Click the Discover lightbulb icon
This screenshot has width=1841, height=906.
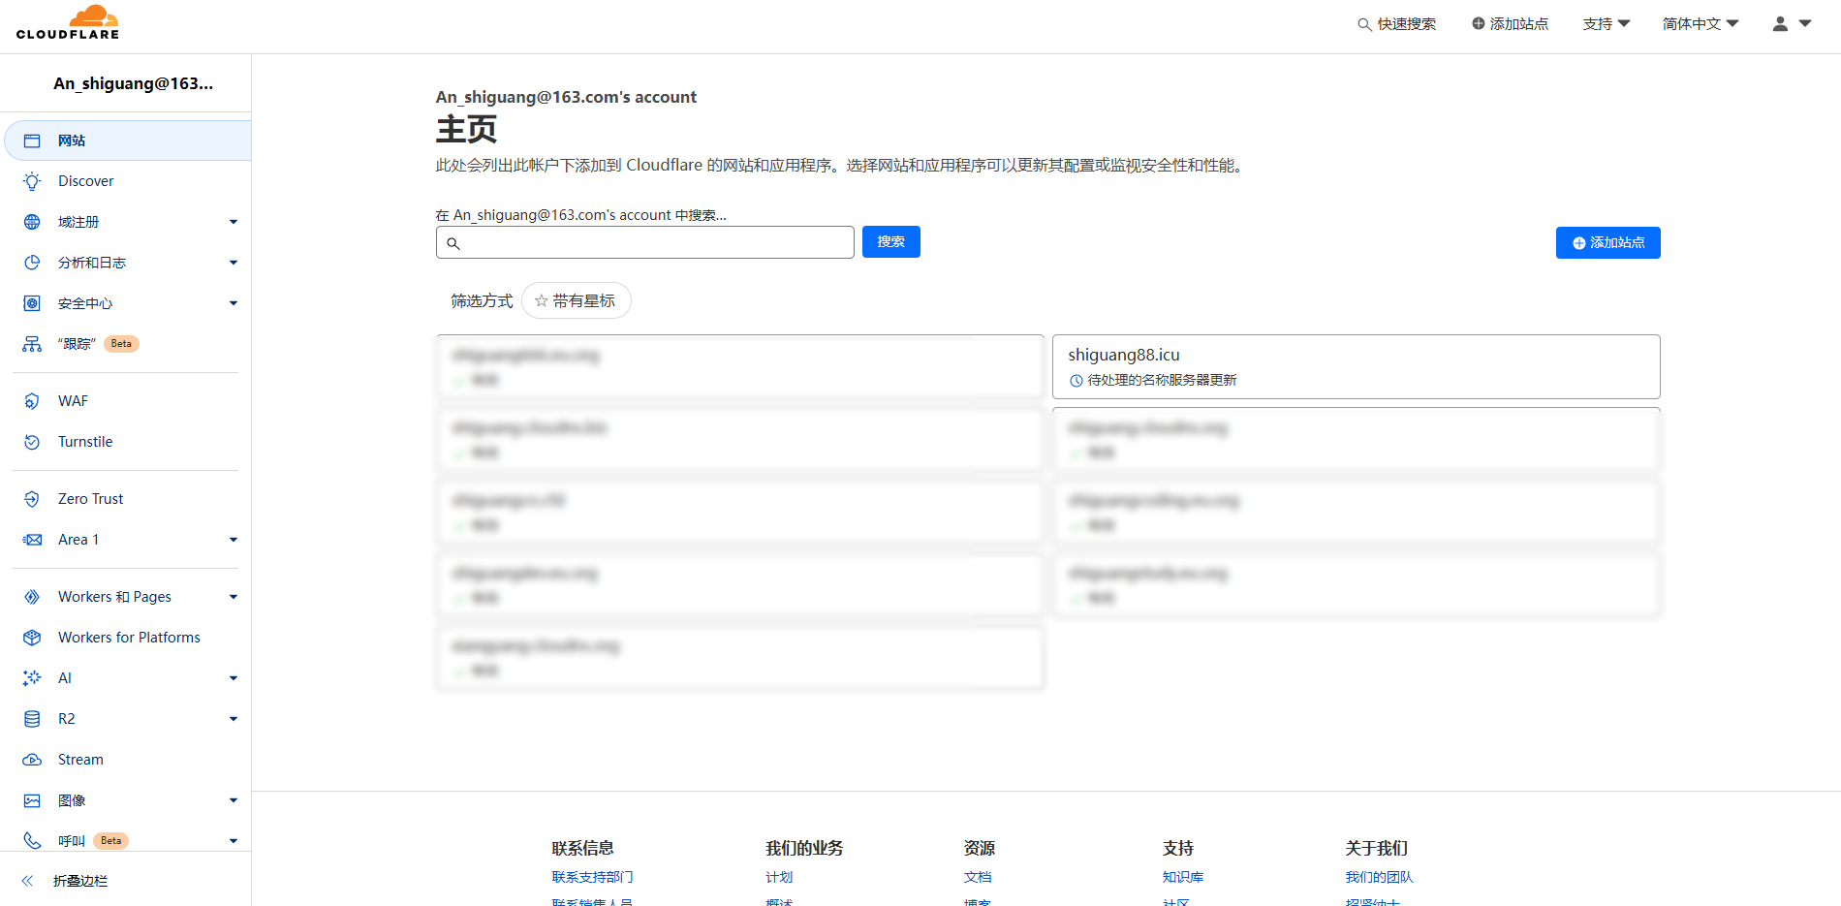tap(32, 181)
